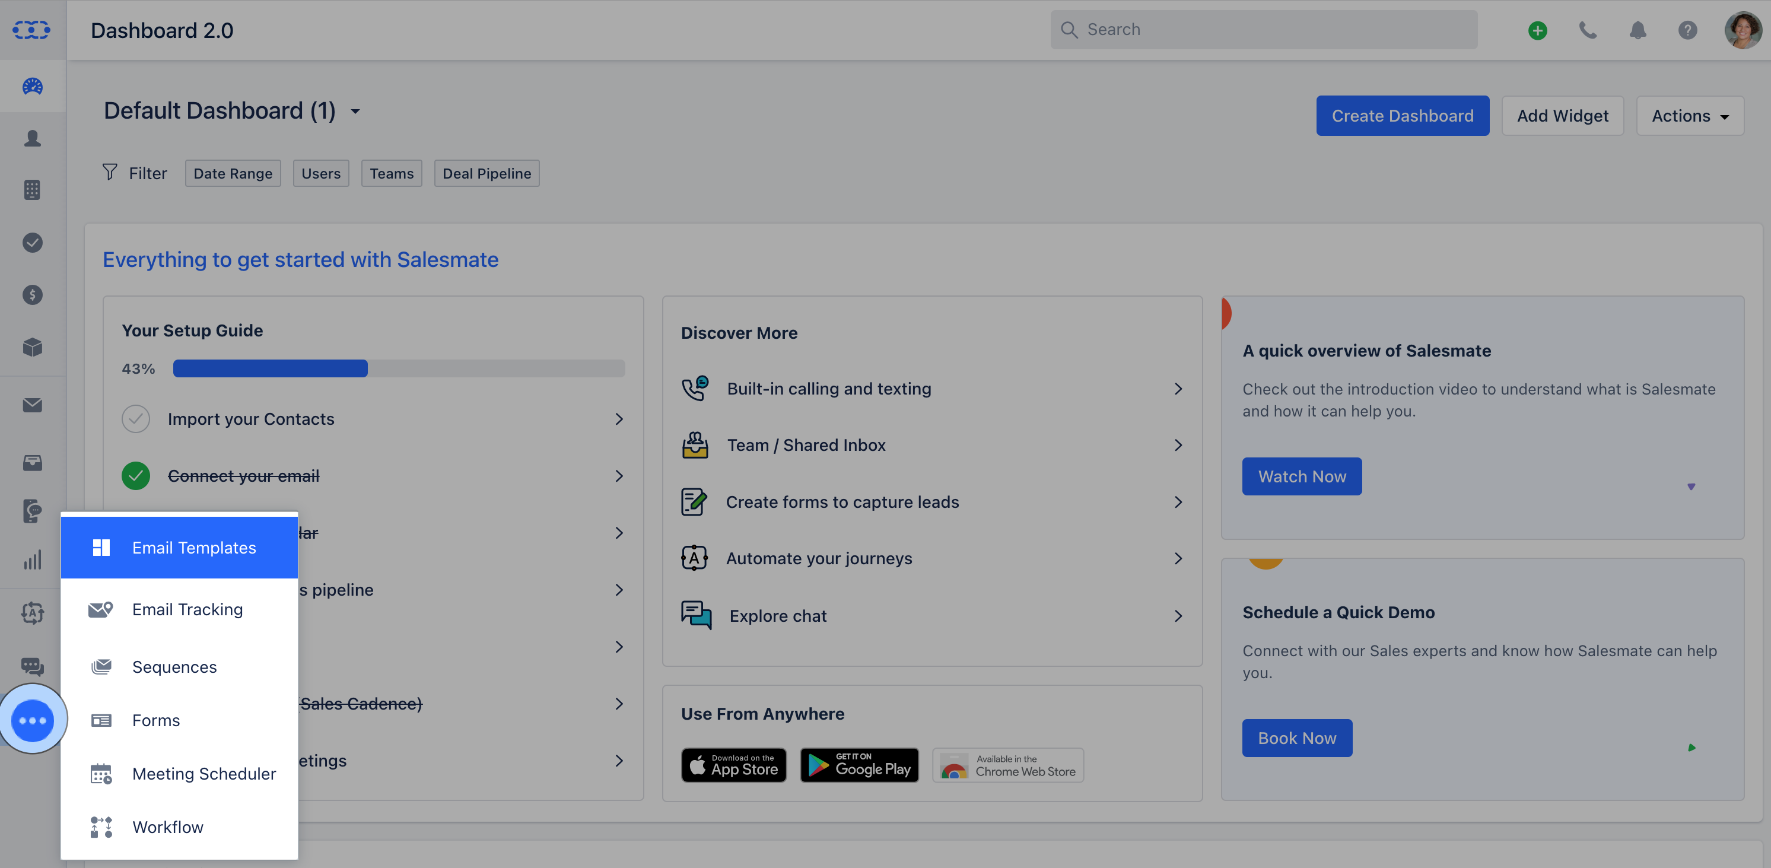Screen dimensions: 1771x868
Task: Click the Filter funnel icon
Action: tap(109, 172)
